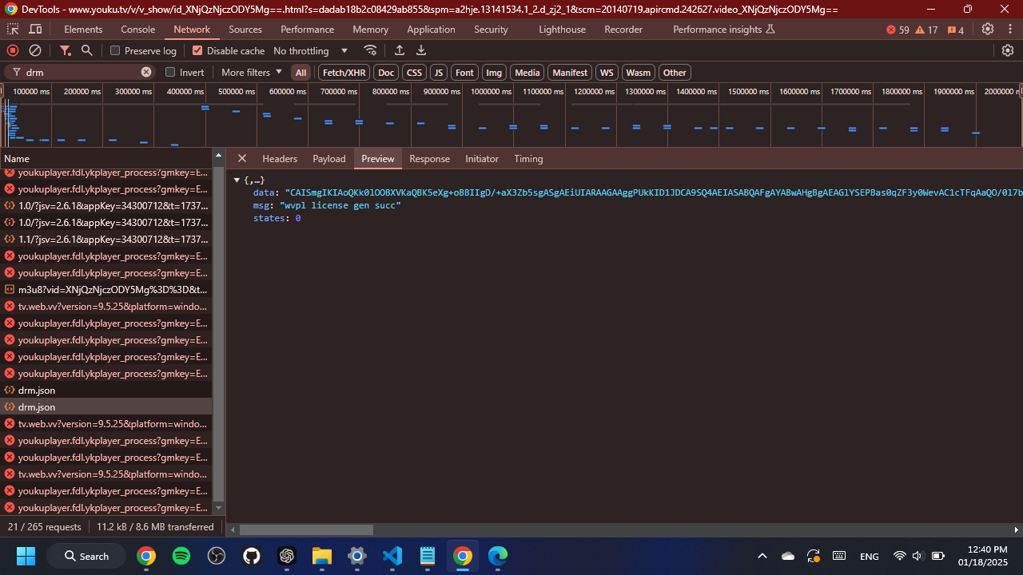Filter requests by Doc type

(x=386, y=73)
